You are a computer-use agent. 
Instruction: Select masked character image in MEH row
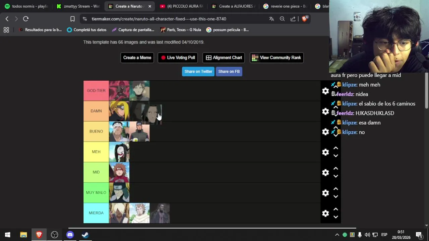pyautogui.click(x=119, y=152)
